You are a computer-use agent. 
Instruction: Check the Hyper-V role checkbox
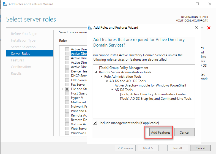click(x=67, y=98)
